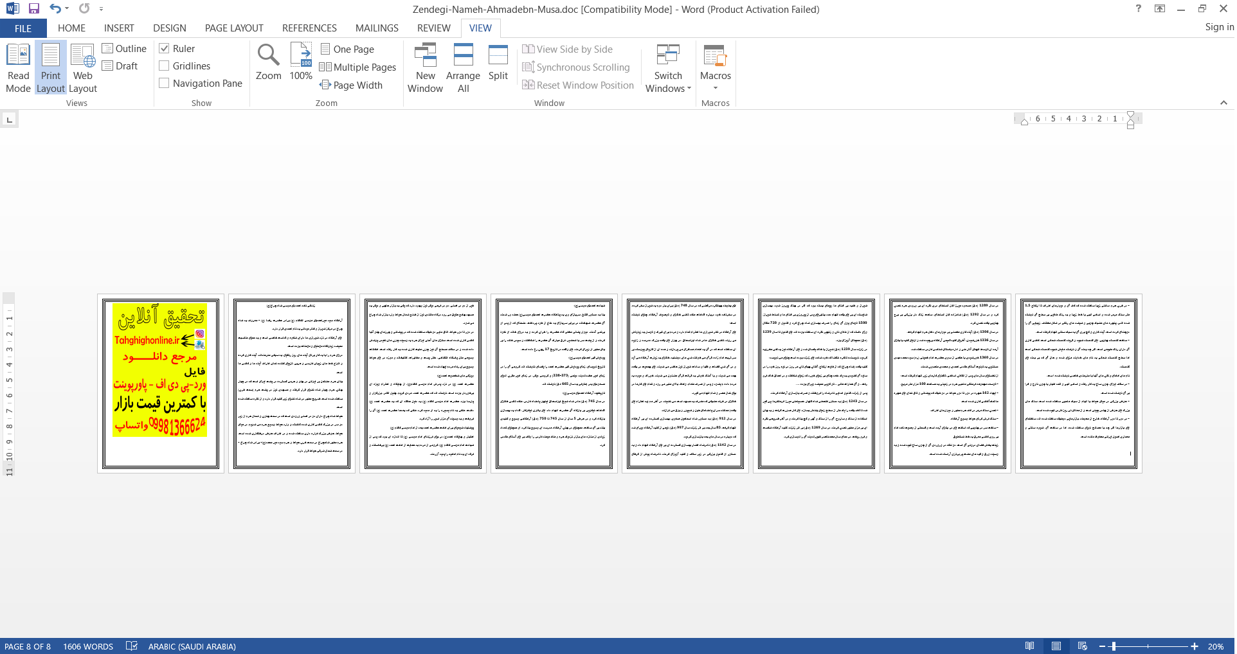Click View Side by Side

[x=568, y=49]
